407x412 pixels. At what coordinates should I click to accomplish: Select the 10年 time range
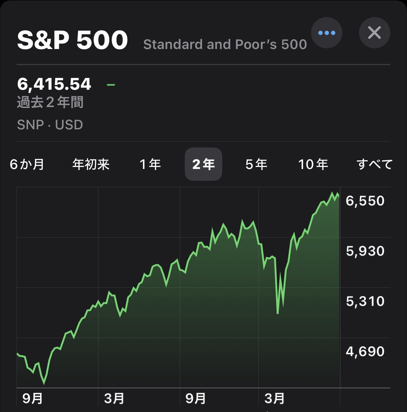[x=313, y=164]
